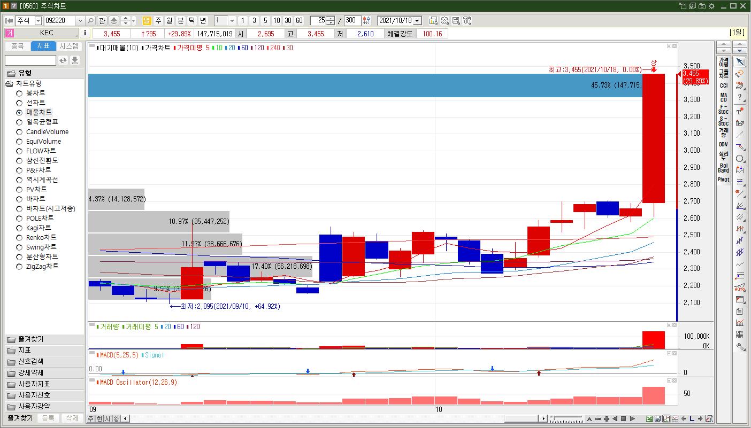Open the stock code 092220 dropdown
The image size is (751, 428).
[80, 21]
